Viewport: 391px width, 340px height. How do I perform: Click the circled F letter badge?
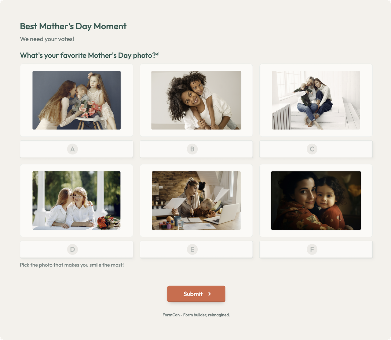(x=312, y=249)
